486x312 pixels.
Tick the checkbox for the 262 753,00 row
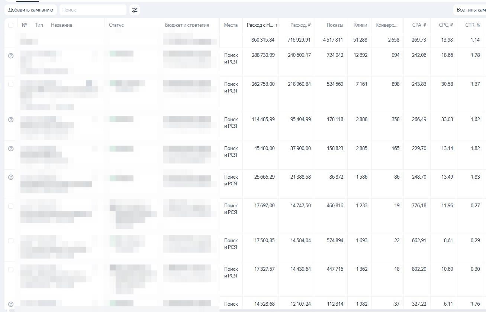click(11, 84)
